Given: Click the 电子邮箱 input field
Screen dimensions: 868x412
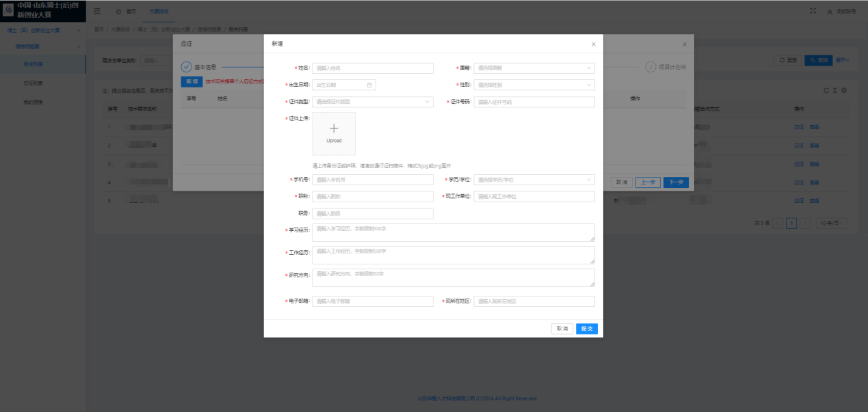Looking at the screenshot, I should (x=373, y=301).
